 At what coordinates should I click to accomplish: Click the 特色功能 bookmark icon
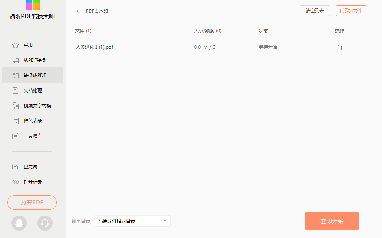[15, 121]
